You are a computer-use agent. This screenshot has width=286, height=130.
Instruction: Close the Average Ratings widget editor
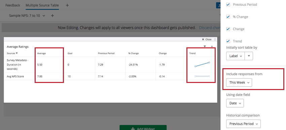click(207, 39)
